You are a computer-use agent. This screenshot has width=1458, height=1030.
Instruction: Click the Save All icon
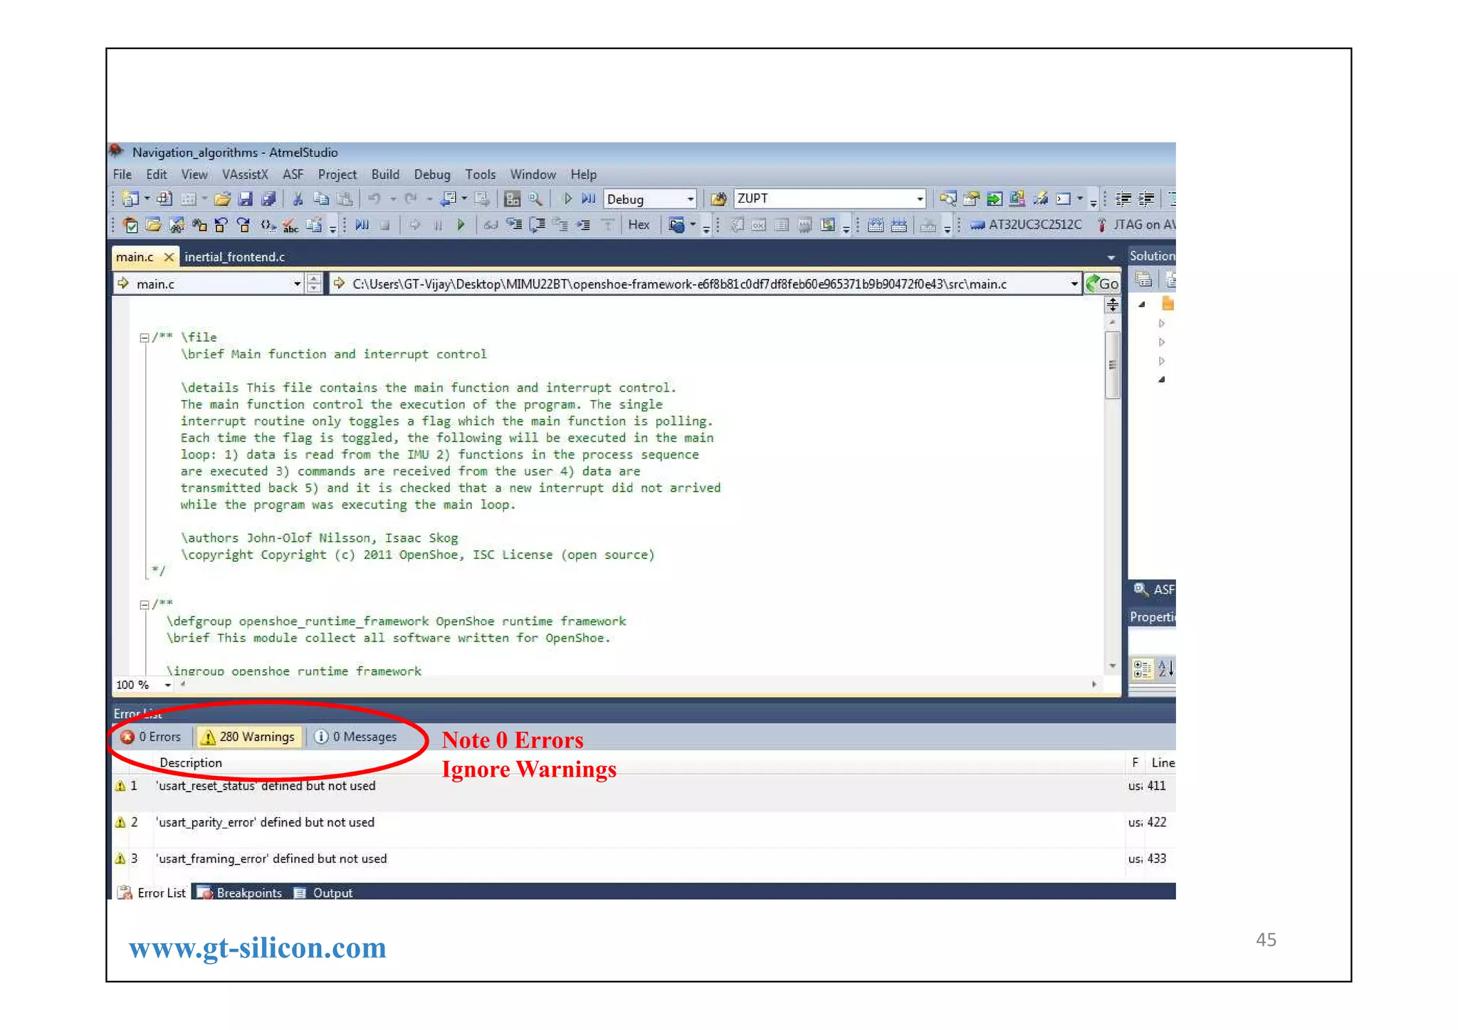(x=268, y=199)
